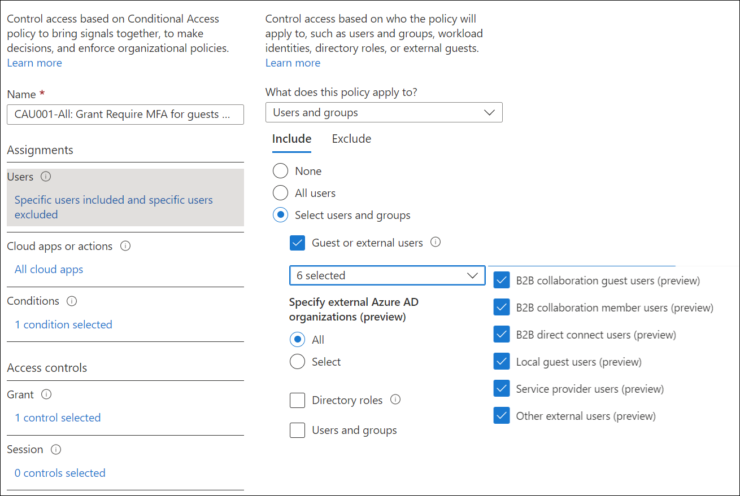740x496 pixels.
Task: Click the info icon next to Users
Action: 46,177
